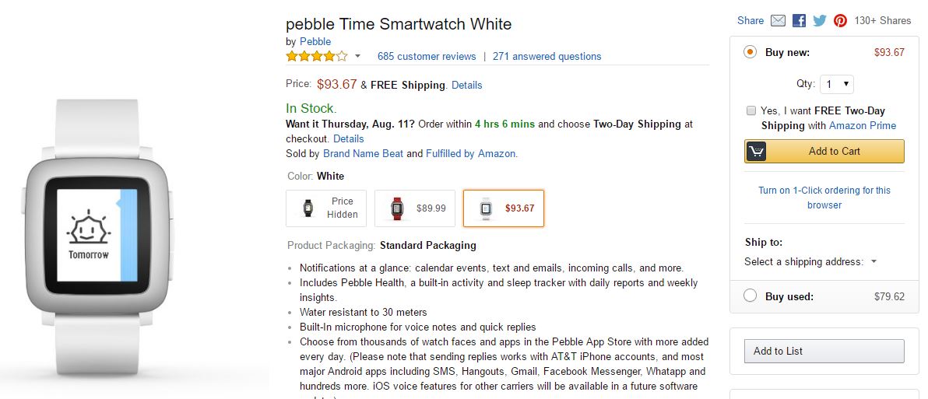Viewport: 928px width, 399px height.
Task: Open the Brand Name Beat seller link
Action: pos(363,153)
